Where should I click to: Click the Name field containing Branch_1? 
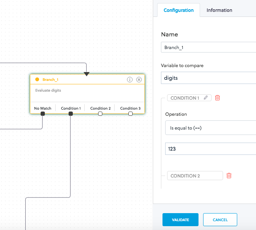[209, 48]
